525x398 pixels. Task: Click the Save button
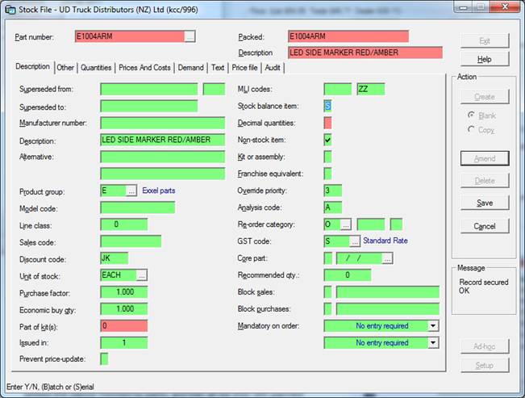pyautogui.click(x=485, y=203)
